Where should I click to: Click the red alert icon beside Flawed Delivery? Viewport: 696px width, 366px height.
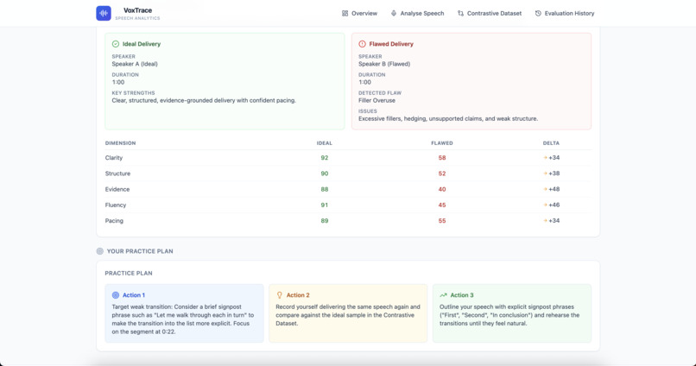(x=362, y=44)
